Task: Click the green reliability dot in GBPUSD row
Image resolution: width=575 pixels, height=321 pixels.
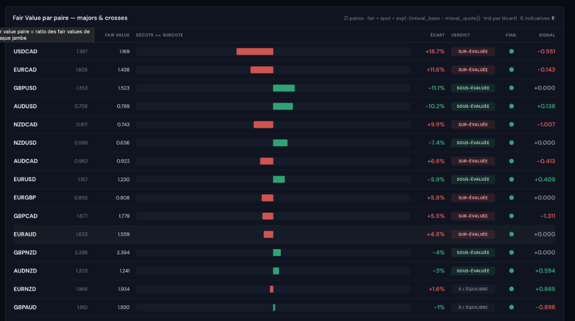Action: pyautogui.click(x=511, y=88)
